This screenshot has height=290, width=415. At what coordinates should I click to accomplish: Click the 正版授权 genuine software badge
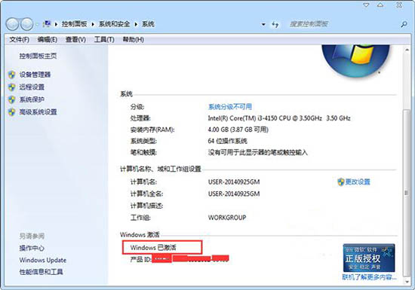369,258
